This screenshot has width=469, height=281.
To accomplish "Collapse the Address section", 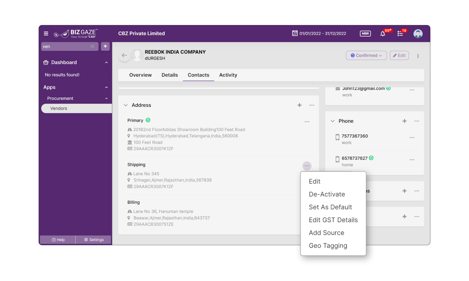I will [x=126, y=105].
